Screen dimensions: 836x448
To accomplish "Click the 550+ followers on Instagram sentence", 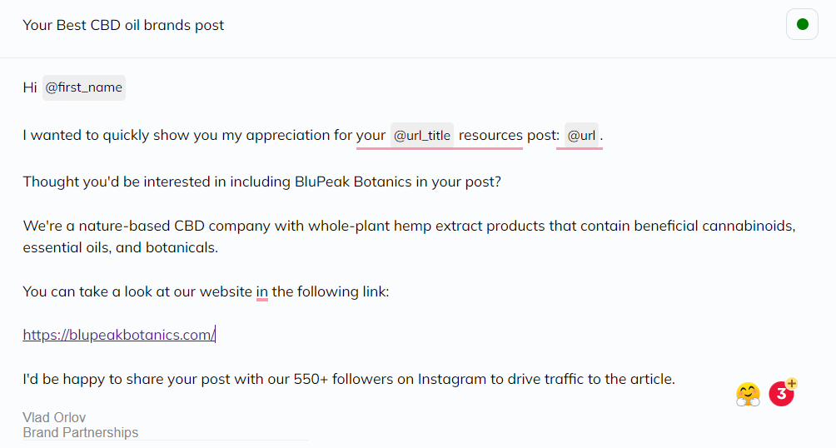I will pos(349,379).
